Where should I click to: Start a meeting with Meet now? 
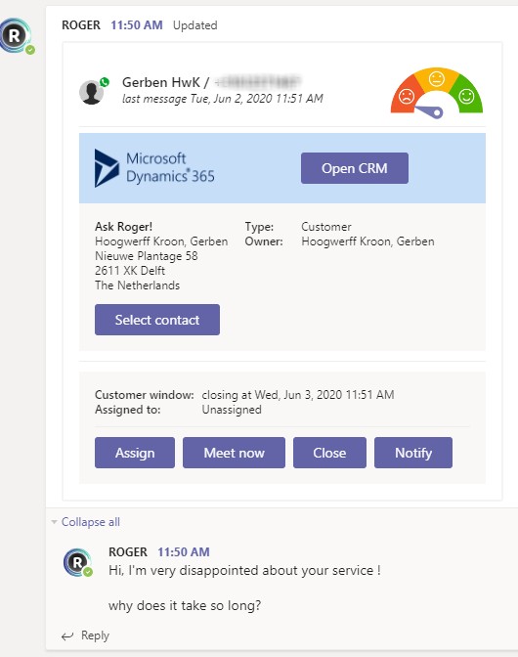235,453
